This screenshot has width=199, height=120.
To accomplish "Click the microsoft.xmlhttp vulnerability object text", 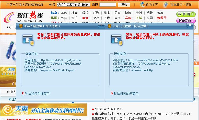I will point(142,70).
